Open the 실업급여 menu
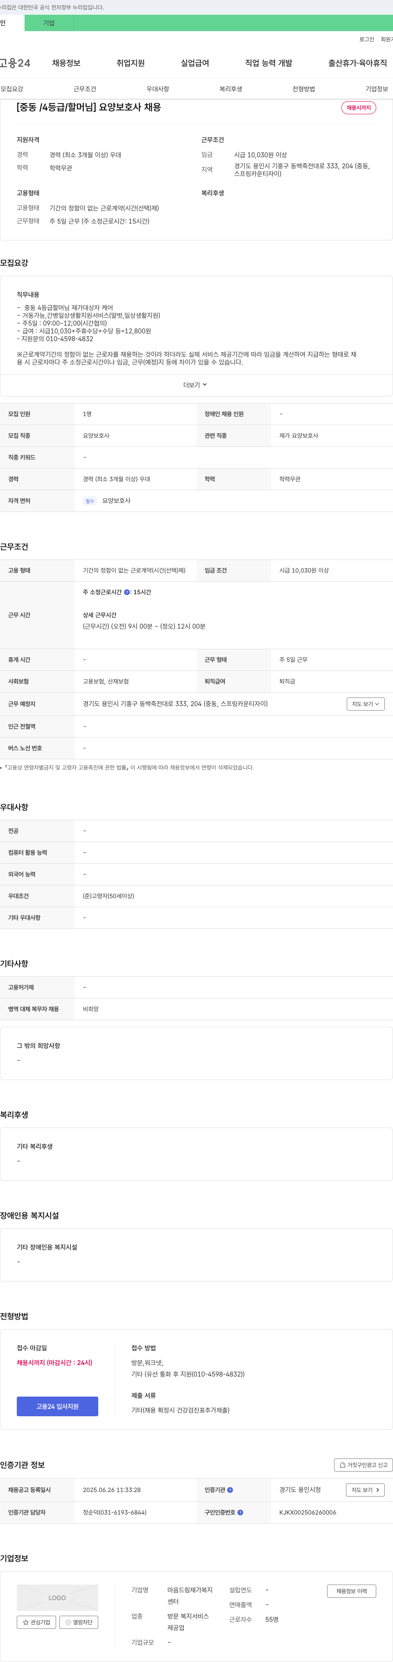The image size is (393, 1662). pyautogui.click(x=195, y=63)
